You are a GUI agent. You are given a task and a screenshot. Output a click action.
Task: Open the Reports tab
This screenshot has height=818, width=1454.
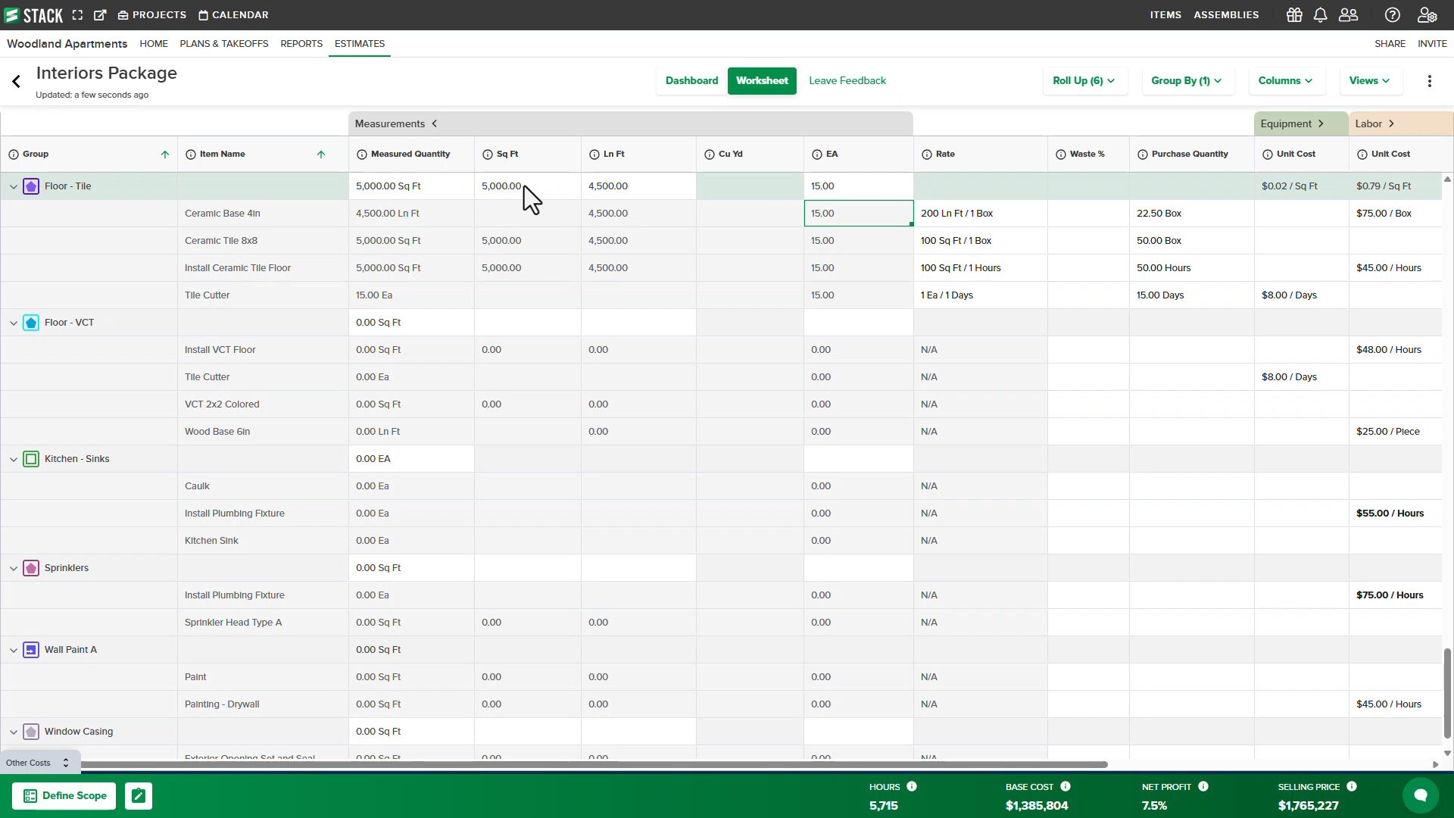tap(301, 44)
